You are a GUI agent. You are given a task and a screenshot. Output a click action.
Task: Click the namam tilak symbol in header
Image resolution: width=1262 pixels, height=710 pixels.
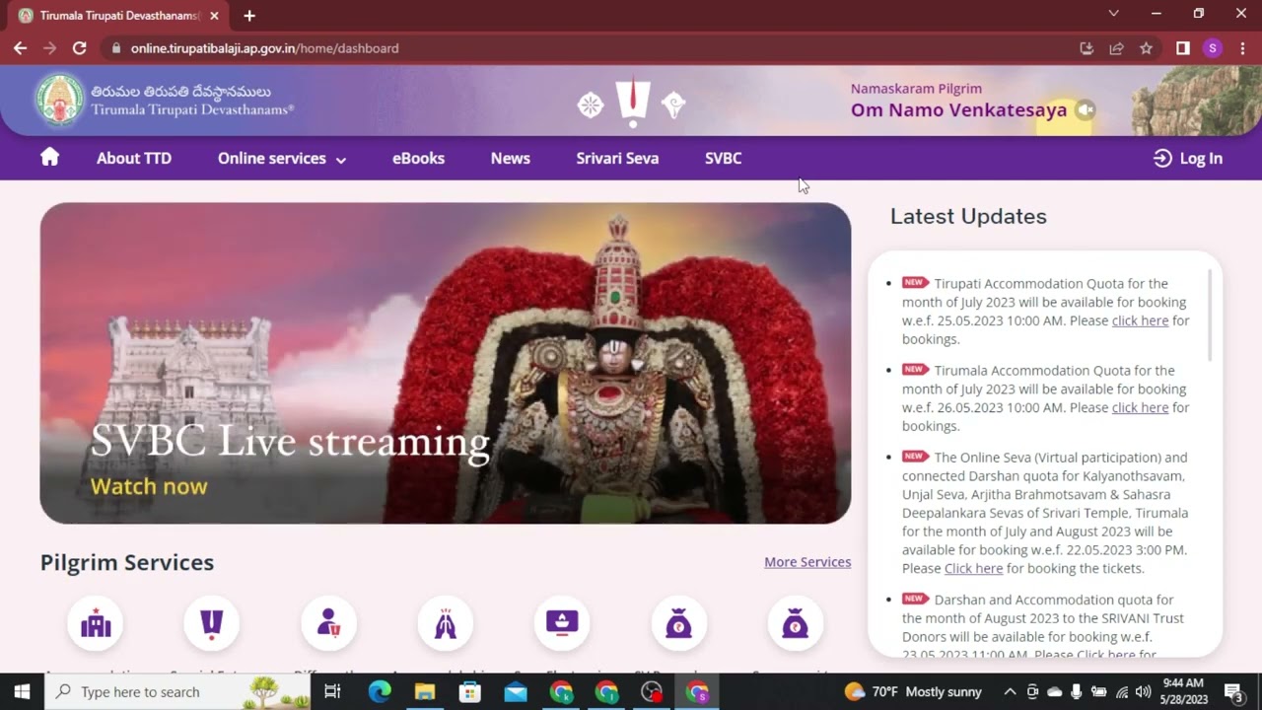pos(632,104)
